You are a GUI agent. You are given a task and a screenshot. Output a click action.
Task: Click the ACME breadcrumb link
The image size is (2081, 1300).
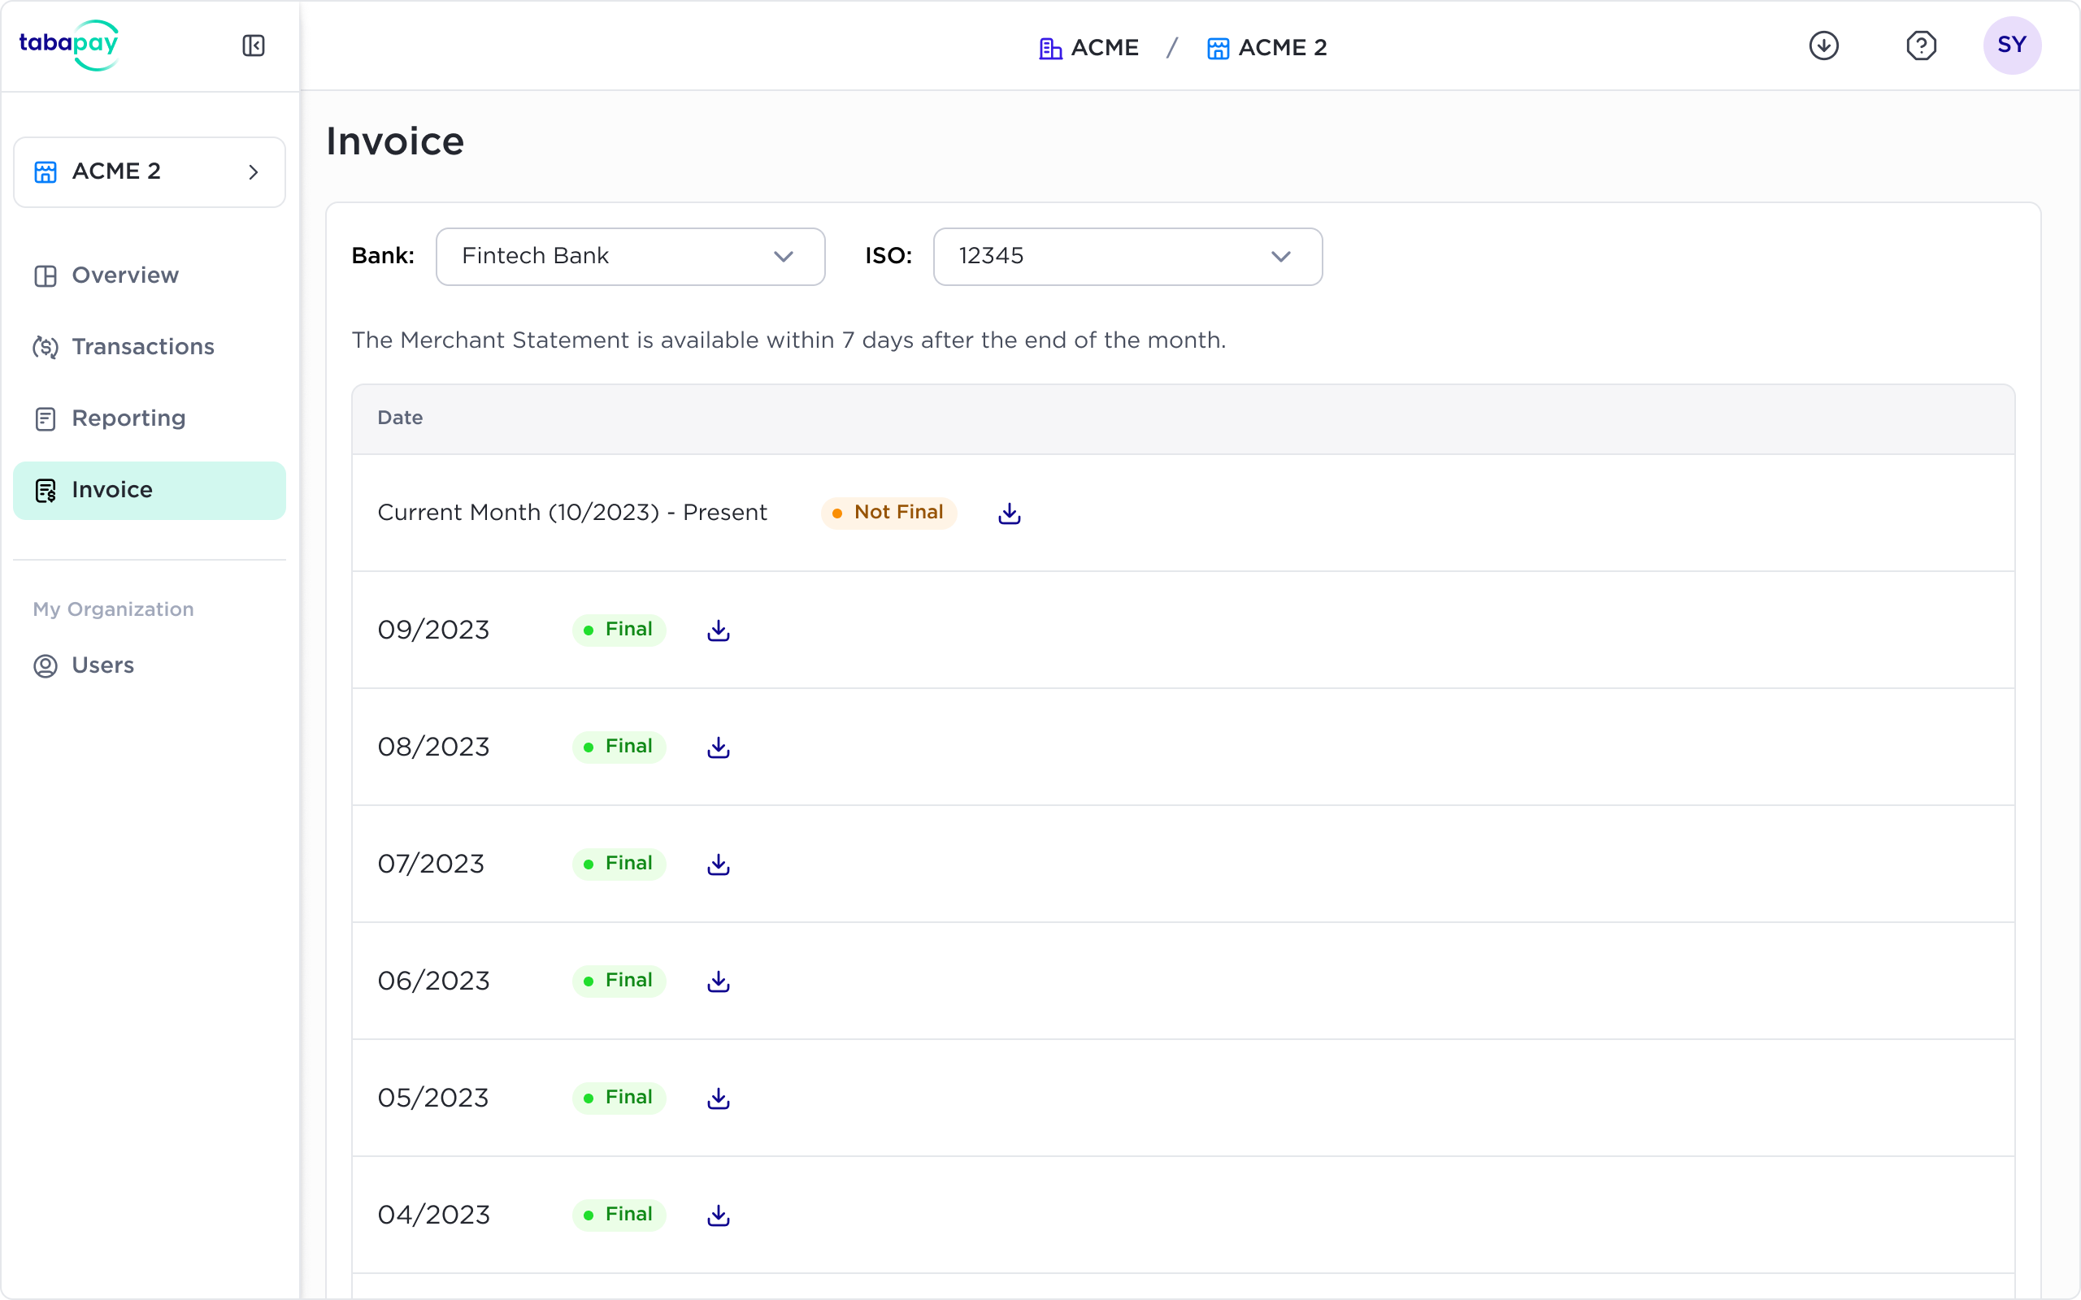[1105, 48]
